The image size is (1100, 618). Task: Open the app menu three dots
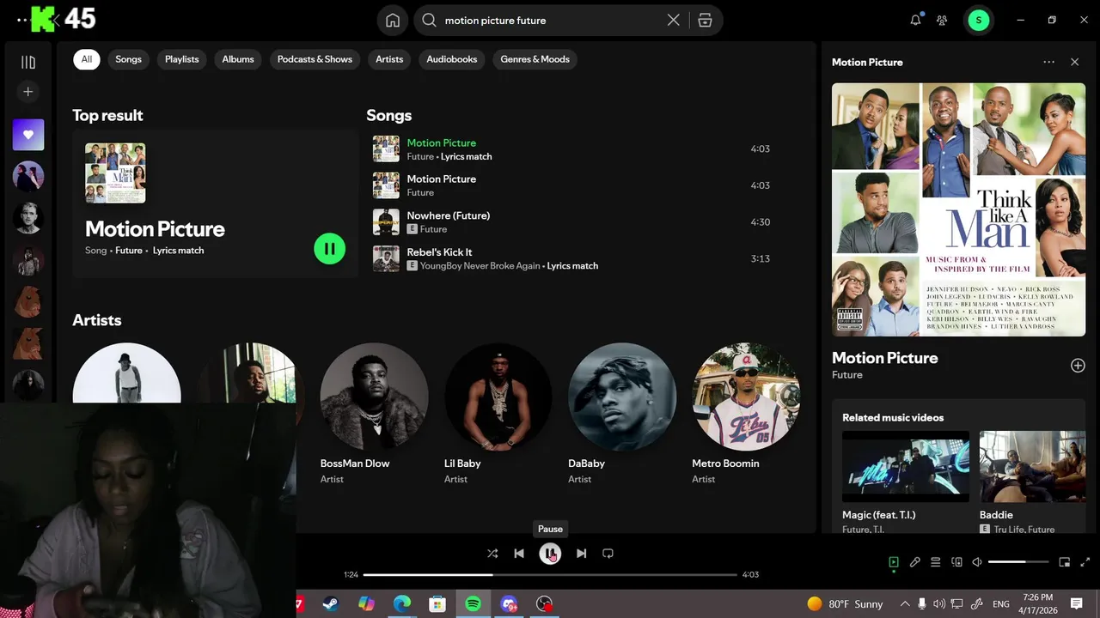pos(21,19)
